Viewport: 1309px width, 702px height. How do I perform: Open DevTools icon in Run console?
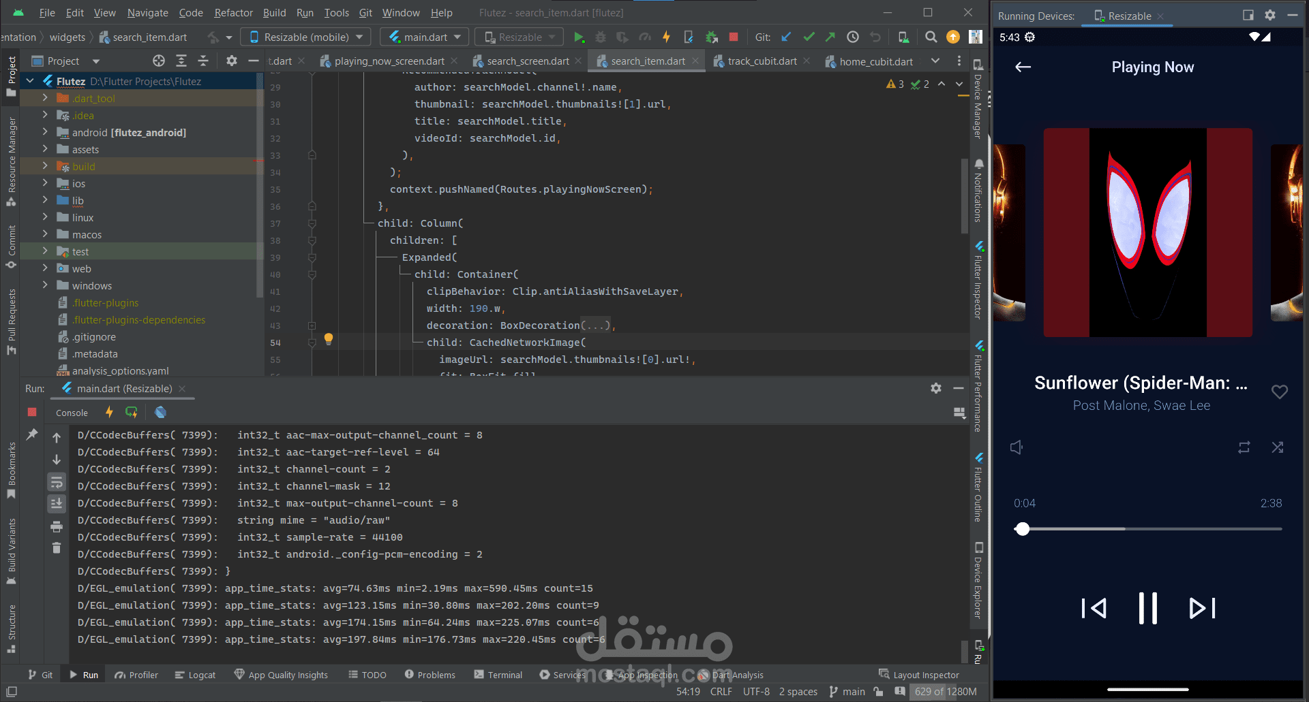[160, 413]
